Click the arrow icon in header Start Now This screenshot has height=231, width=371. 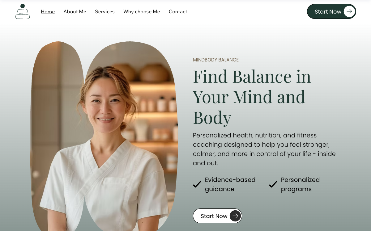(x=349, y=11)
